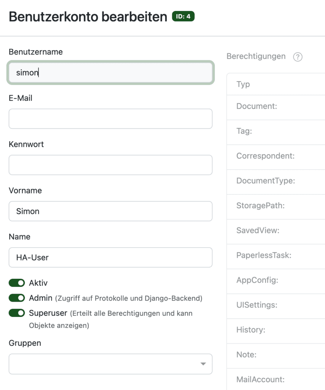
Task: Focus the Benutzername field containing simon
Action: (x=110, y=73)
